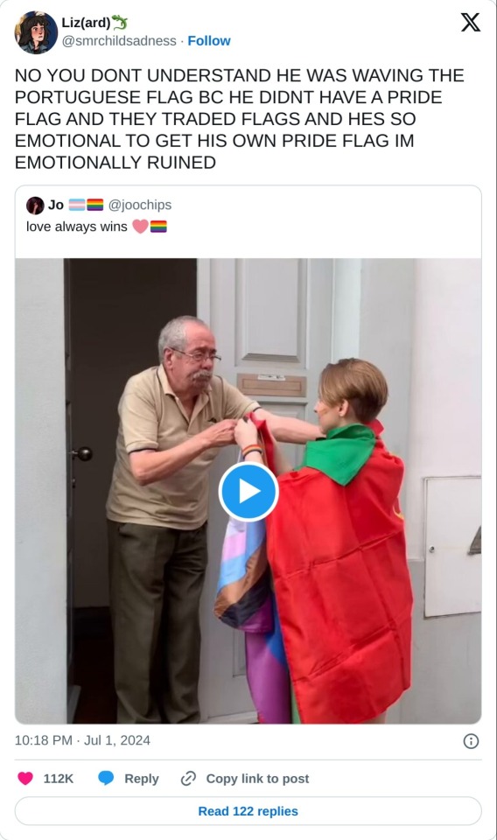Click the Reply text label
The image size is (497, 840).
click(x=142, y=779)
